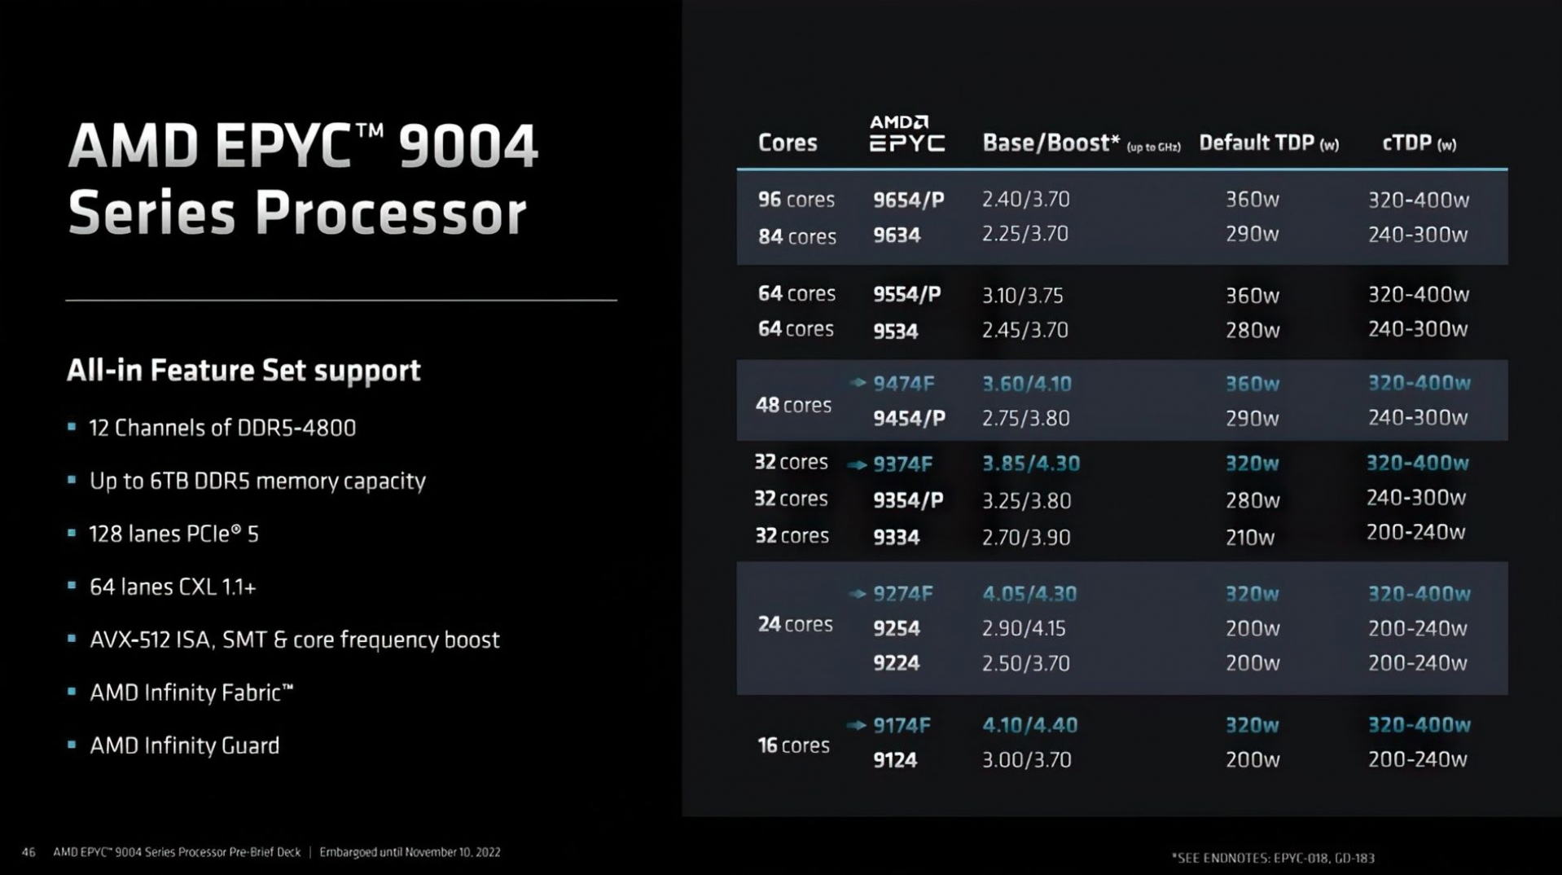Select the Cores column header

(x=787, y=143)
